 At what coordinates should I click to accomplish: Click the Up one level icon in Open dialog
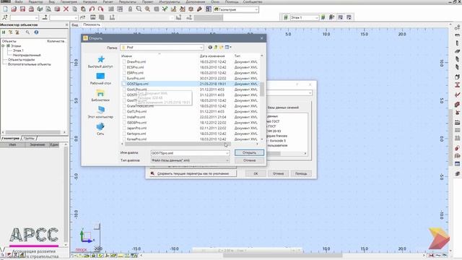[216, 47]
